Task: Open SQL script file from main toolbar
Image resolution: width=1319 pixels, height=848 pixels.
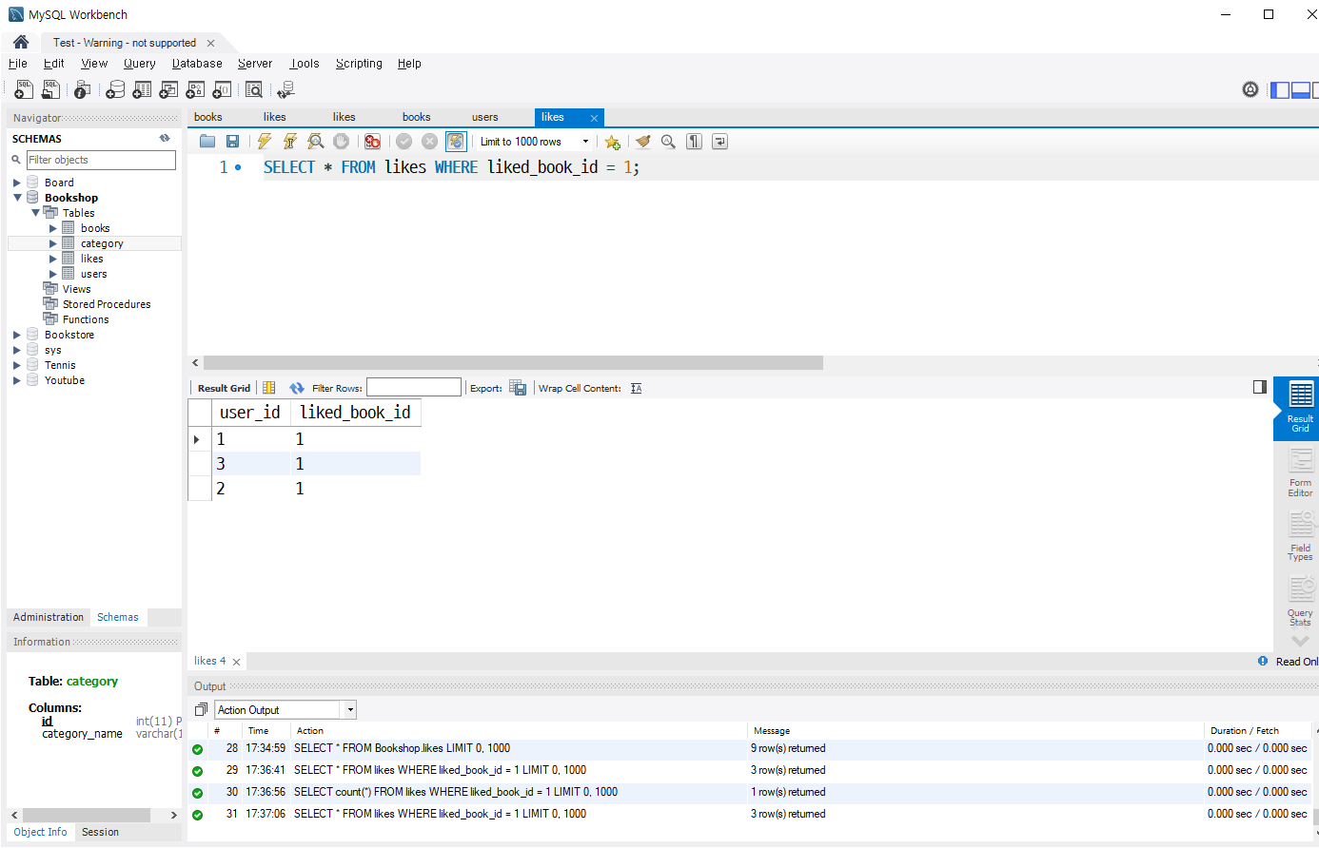Action: (x=50, y=89)
